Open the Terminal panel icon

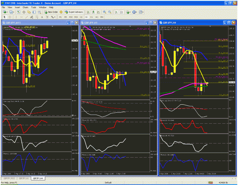point(34,12)
